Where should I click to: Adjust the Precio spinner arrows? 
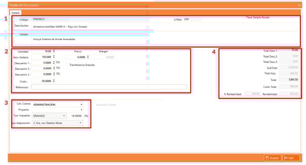88,57
